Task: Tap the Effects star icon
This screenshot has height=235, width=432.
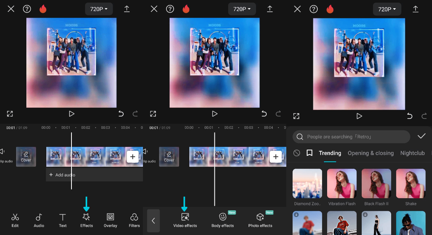Action: (x=86, y=217)
